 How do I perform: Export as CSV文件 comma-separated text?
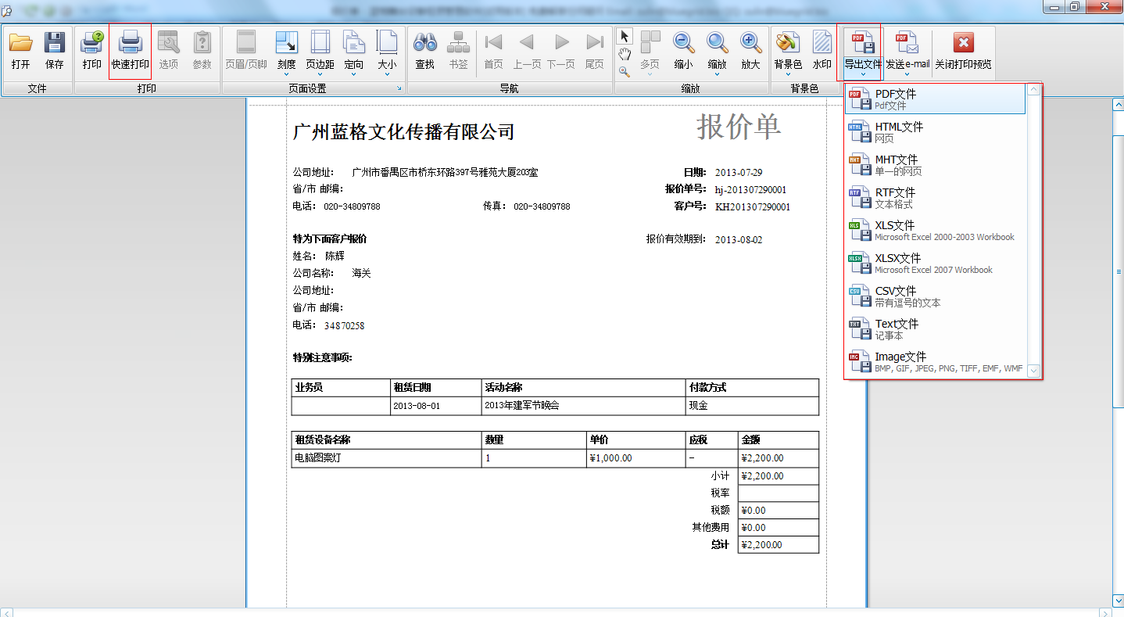pos(936,296)
